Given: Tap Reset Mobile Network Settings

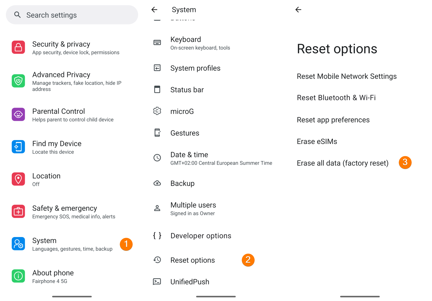Looking at the screenshot, I should click(x=347, y=76).
